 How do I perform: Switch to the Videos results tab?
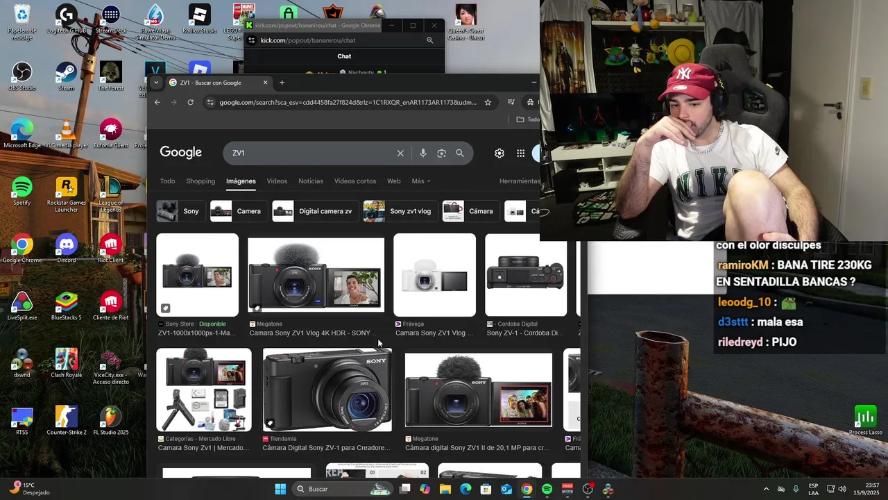click(277, 181)
